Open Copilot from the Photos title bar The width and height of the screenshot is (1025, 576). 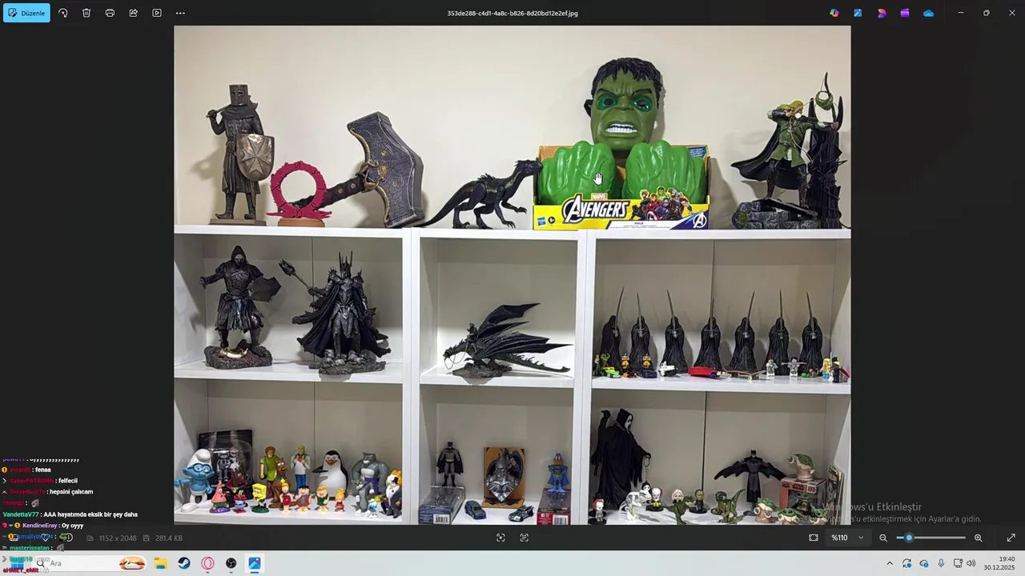click(834, 13)
